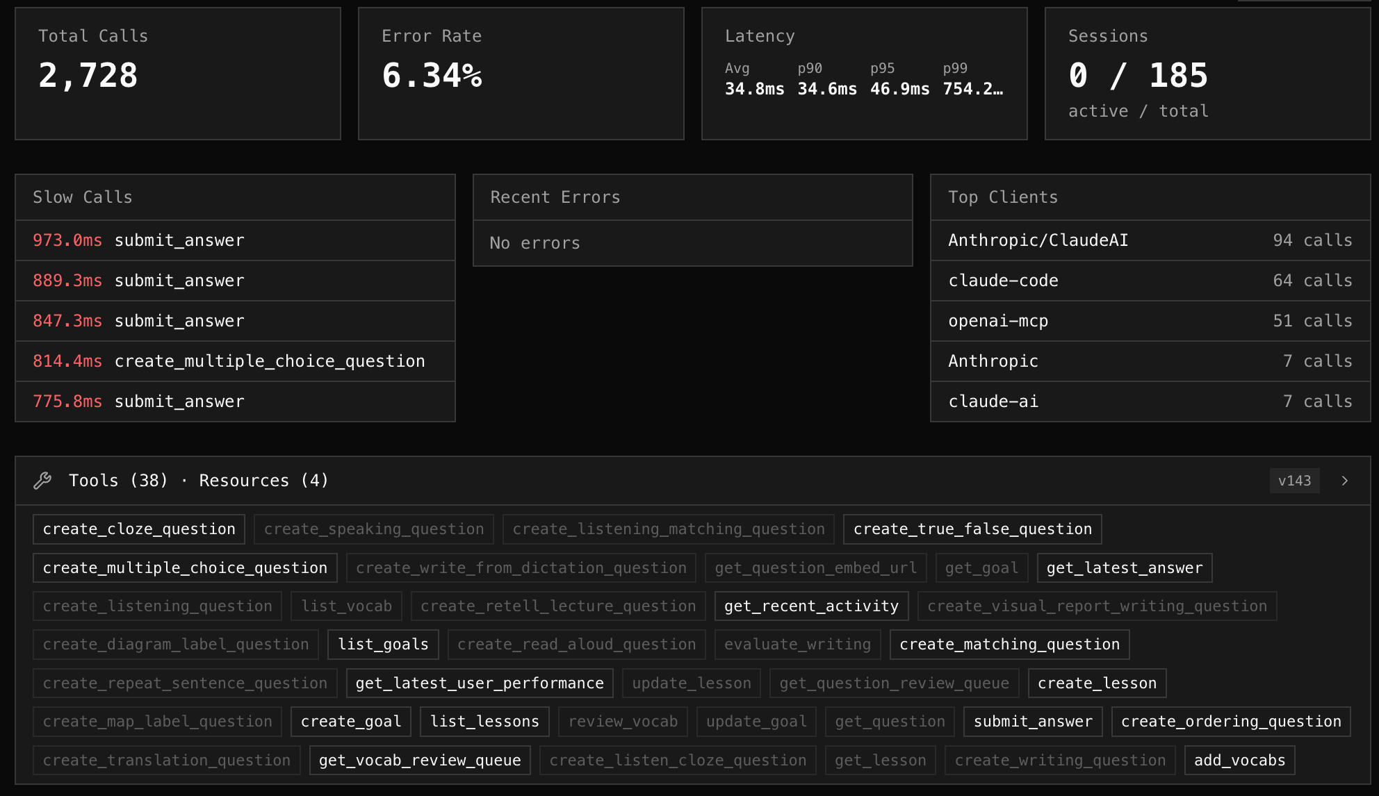
Task: Select the create_speaking_question tool chip
Action: (x=374, y=529)
